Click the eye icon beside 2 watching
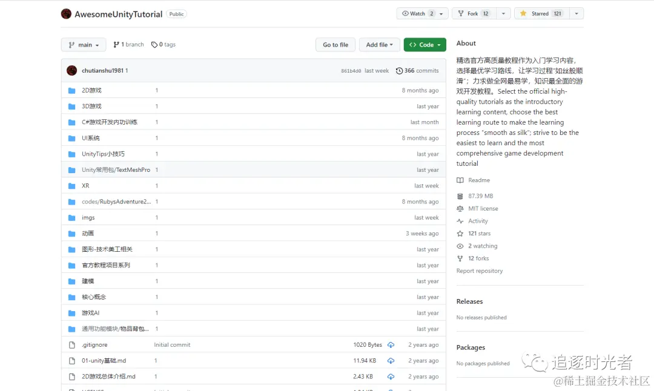Screen dimensions: 654x391 pos(460,246)
